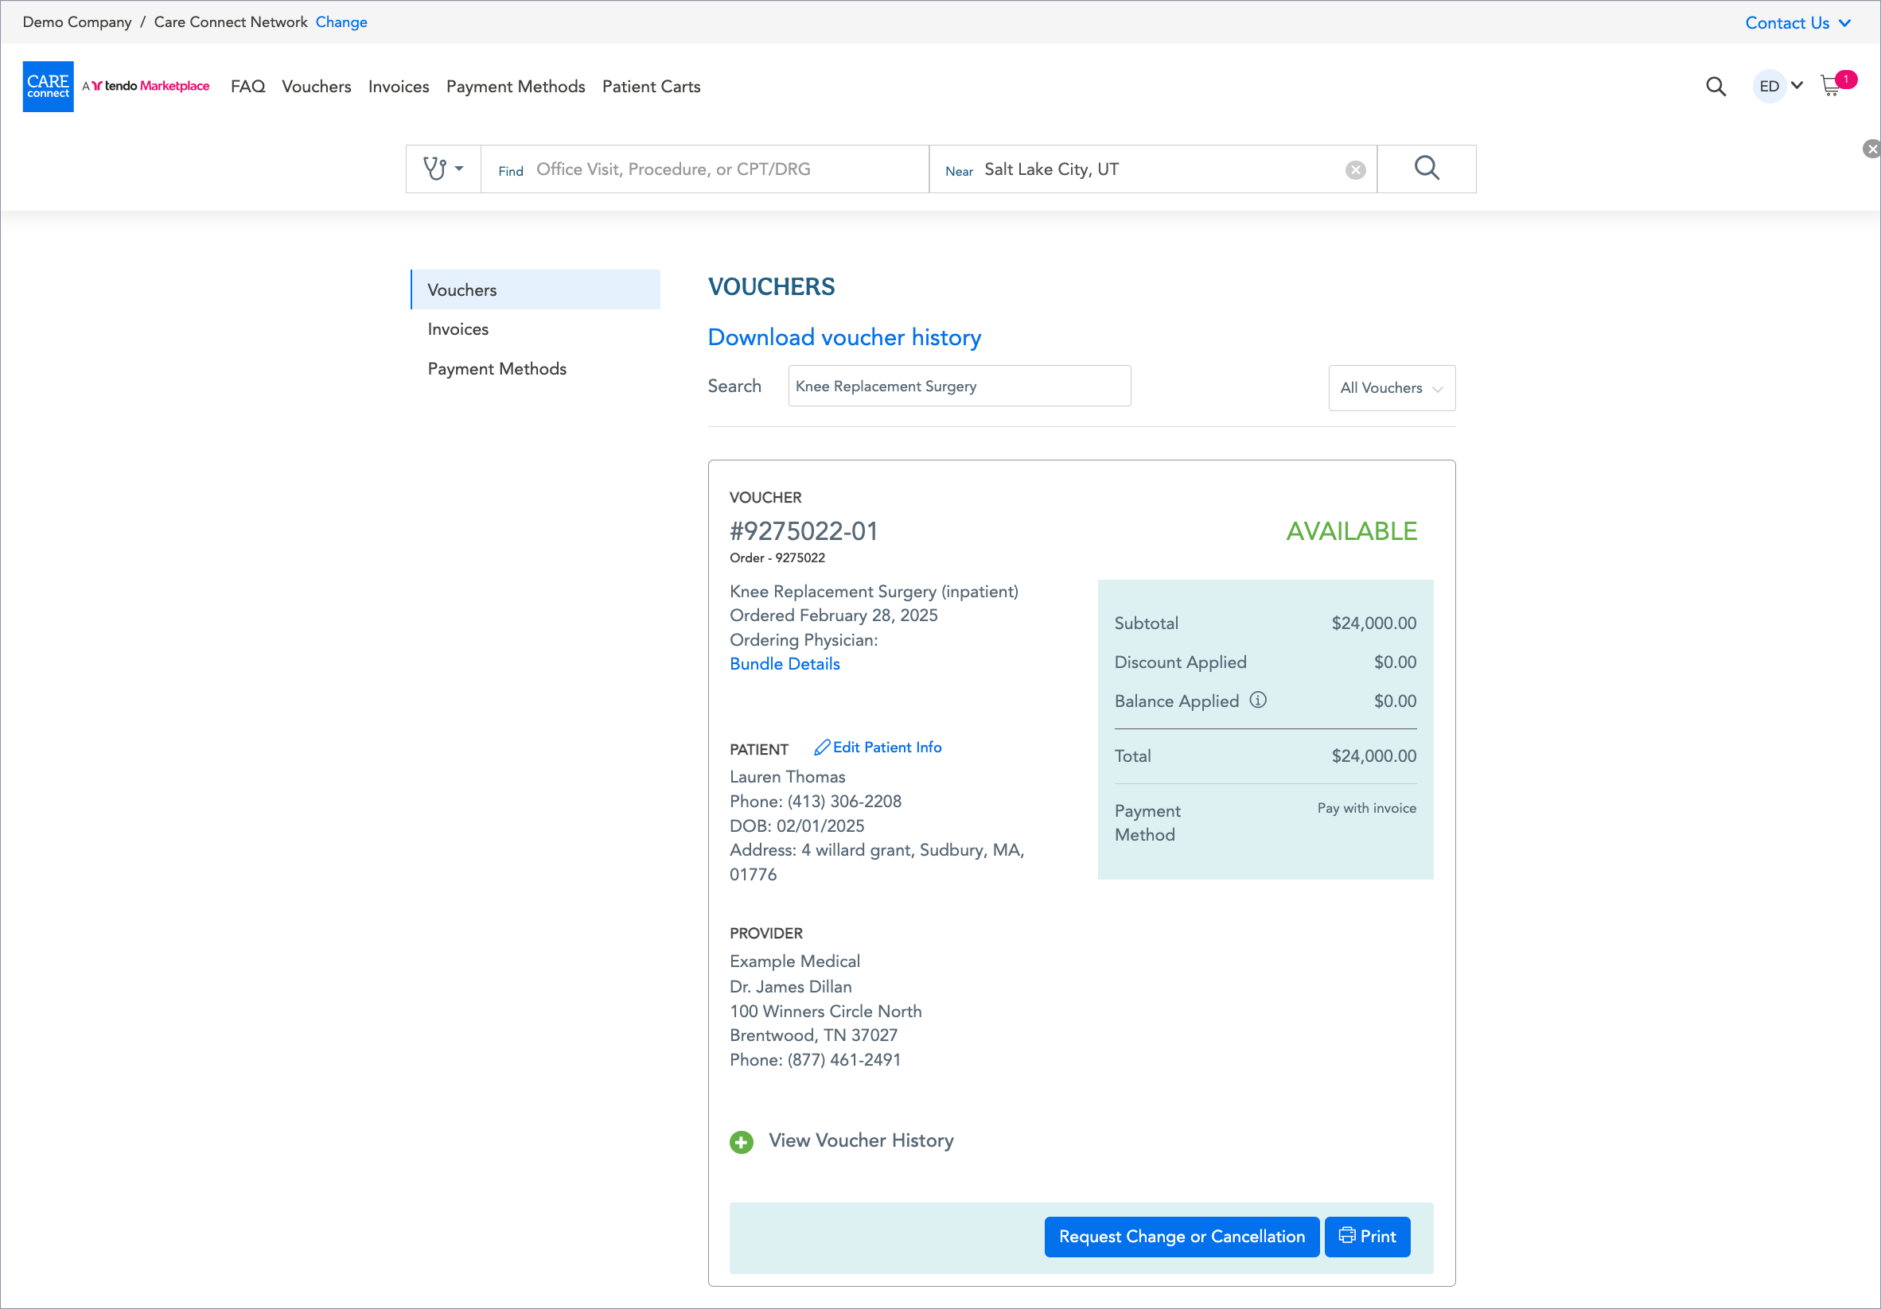Close the panel with the gray X icon
The width and height of the screenshot is (1881, 1309).
(x=1871, y=149)
